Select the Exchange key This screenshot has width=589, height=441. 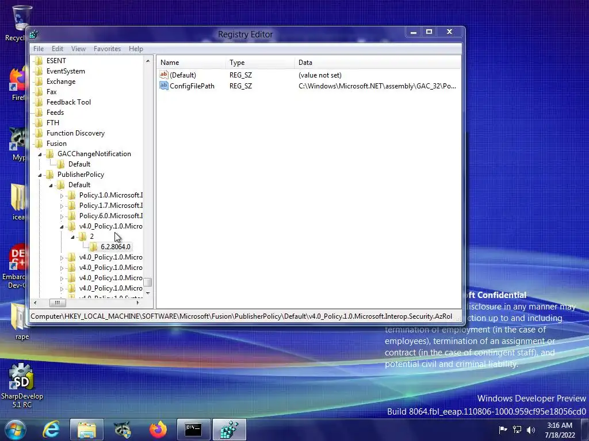click(x=61, y=82)
